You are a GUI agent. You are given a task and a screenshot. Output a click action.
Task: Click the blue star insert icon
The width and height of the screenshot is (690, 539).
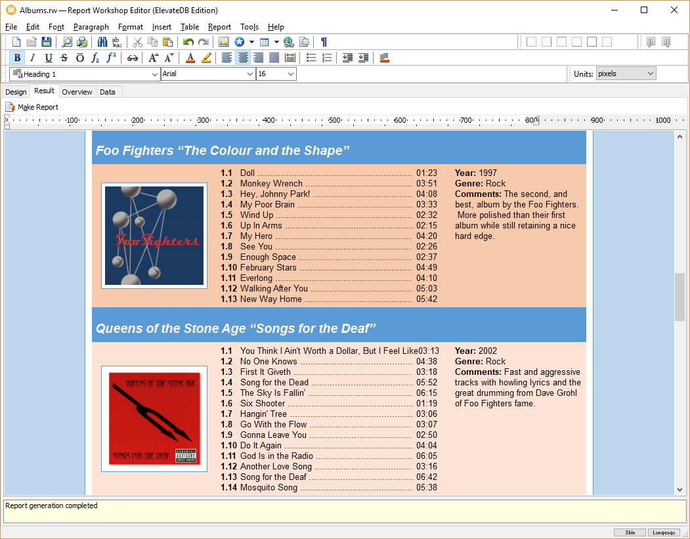click(x=239, y=42)
